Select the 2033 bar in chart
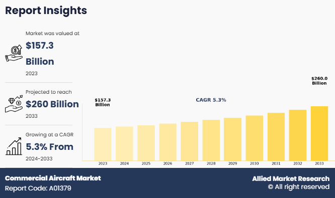The height and width of the screenshot is (198, 335). pos(319,133)
